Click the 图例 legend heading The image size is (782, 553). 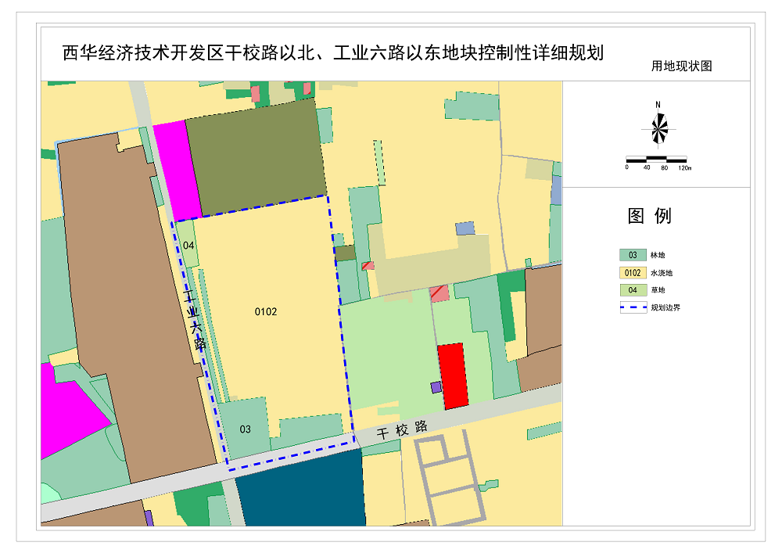(x=649, y=217)
